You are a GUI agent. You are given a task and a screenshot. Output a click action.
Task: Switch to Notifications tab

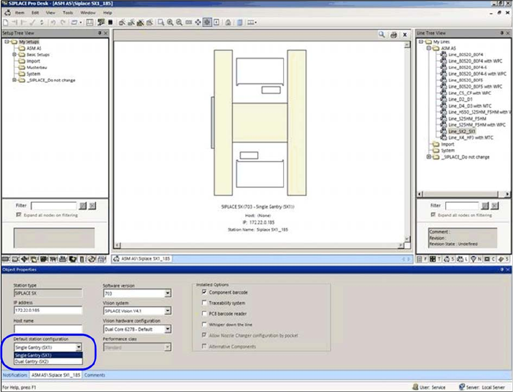[15, 375]
